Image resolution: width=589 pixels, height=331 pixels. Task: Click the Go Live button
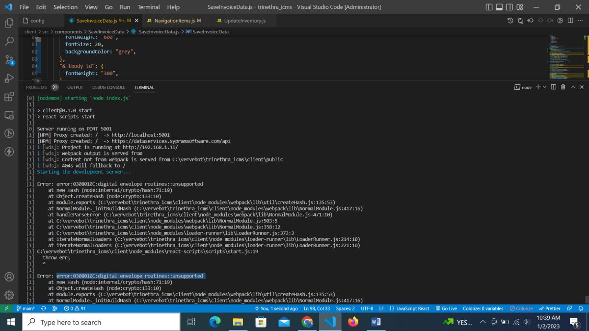pyautogui.click(x=446, y=308)
